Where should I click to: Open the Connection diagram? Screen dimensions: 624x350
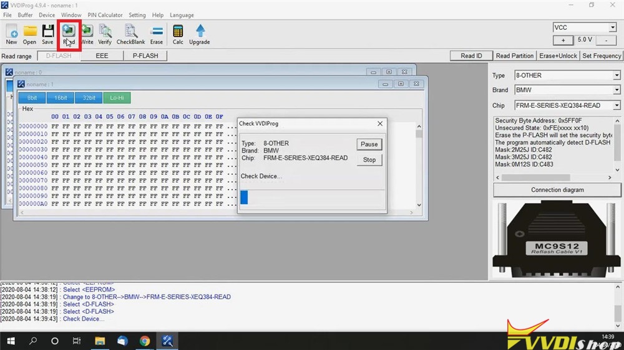click(557, 190)
